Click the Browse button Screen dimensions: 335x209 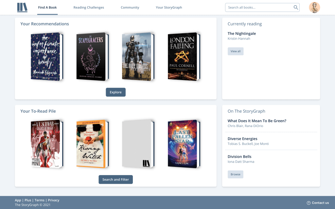(236, 174)
